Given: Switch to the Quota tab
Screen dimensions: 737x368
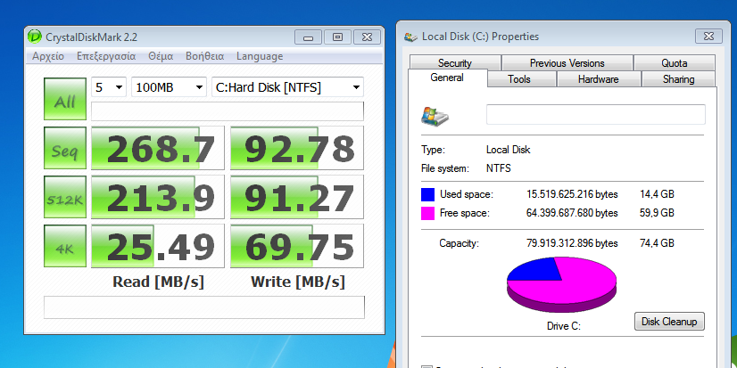Looking at the screenshot, I should [x=674, y=63].
